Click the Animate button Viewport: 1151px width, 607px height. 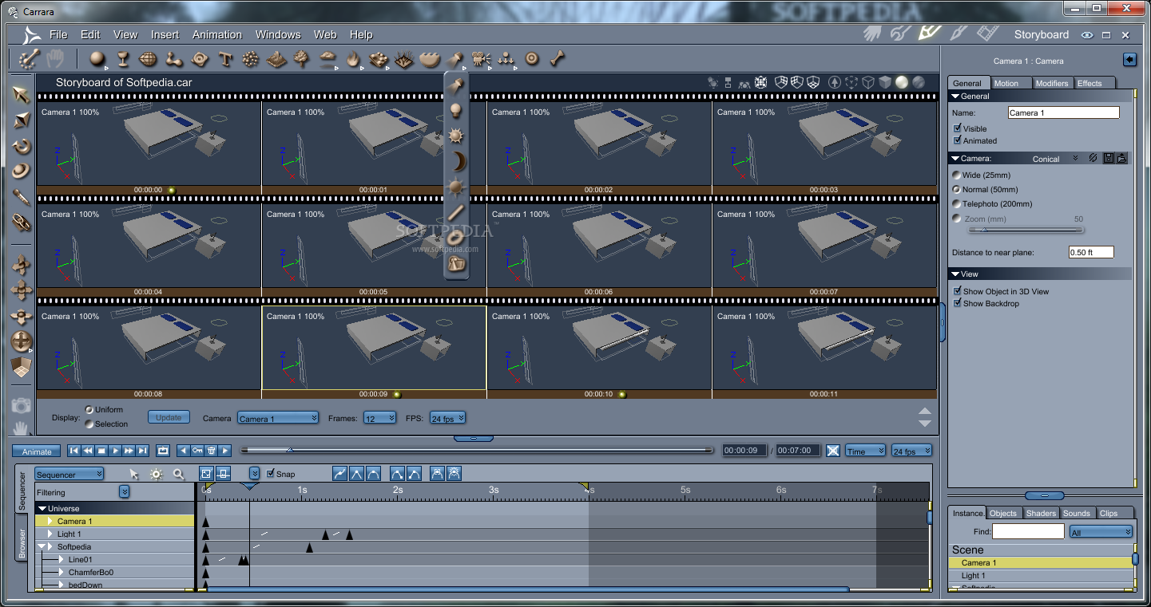pyautogui.click(x=37, y=451)
